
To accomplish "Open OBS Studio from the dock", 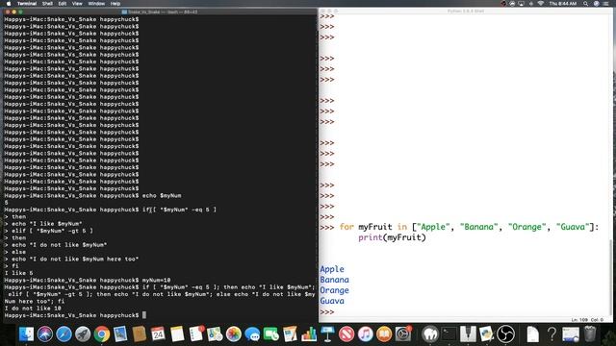I will pyautogui.click(x=505, y=334).
